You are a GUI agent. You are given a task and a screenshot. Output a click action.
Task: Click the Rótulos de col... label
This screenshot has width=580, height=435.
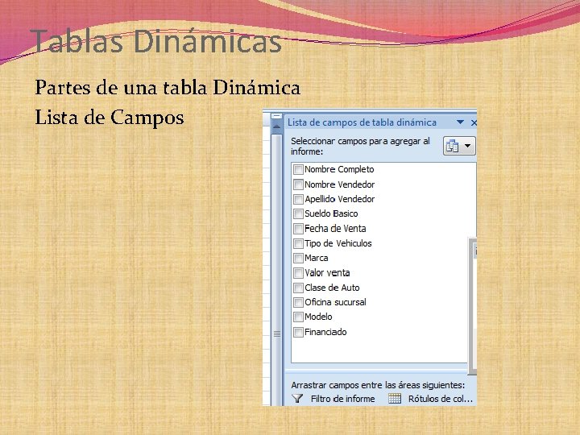[x=440, y=399]
